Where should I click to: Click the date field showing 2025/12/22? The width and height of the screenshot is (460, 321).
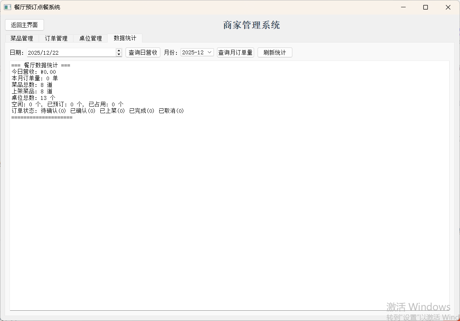71,52
